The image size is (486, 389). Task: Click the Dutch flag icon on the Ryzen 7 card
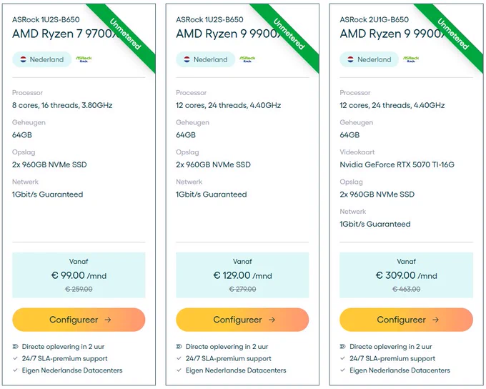point(24,59)
